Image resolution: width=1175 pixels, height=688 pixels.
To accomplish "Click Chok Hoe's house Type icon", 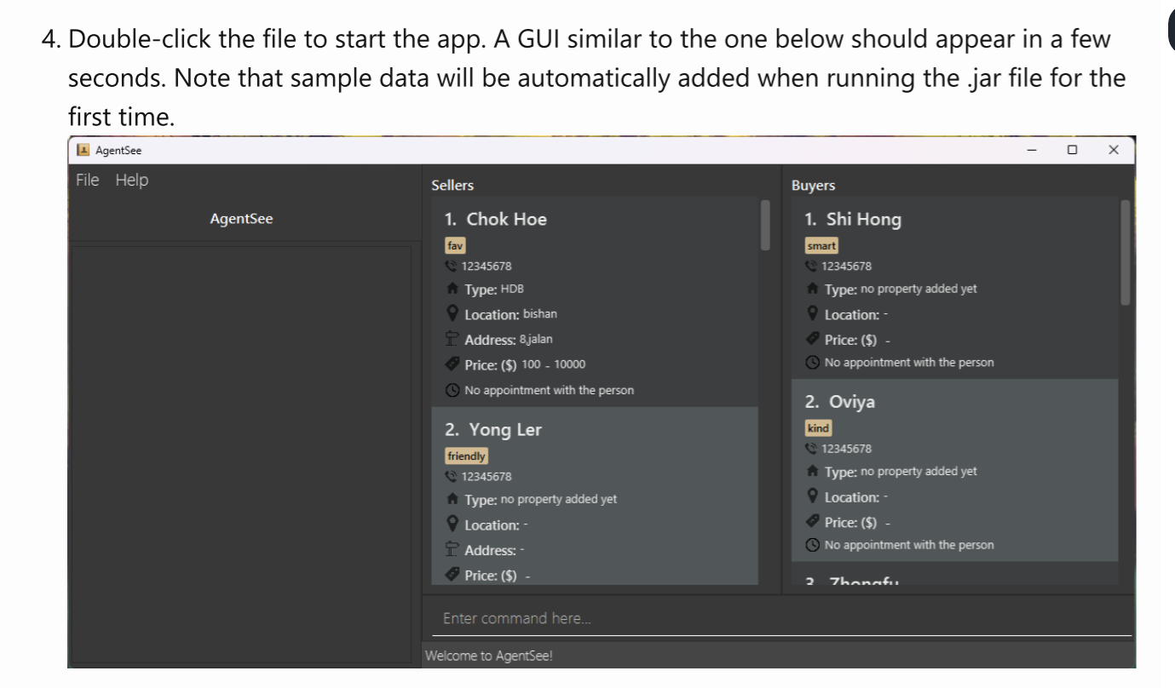I will pyautogui.click(x=452, y=290).
